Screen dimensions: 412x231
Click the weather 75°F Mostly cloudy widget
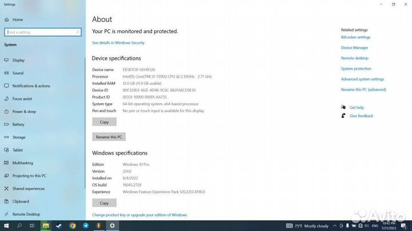[307, 226]
